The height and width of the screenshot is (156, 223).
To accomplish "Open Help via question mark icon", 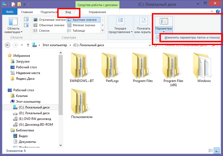I will pyautogui.click(x=218, y=11).
